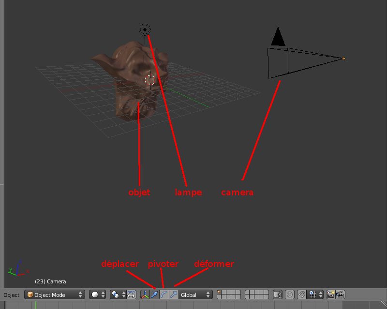
Task: Open the viewport shading sphere dropdown
Action: 98,294
